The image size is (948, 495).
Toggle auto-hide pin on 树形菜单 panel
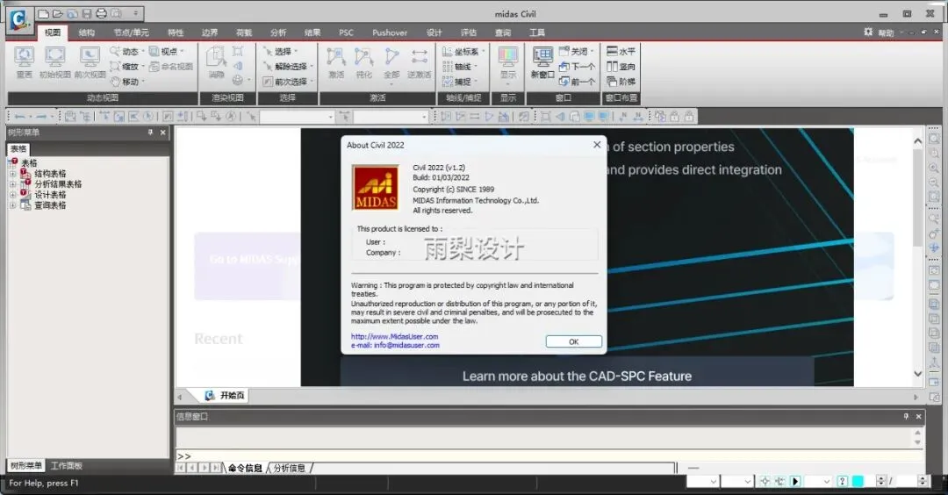[x=151, y=133]
